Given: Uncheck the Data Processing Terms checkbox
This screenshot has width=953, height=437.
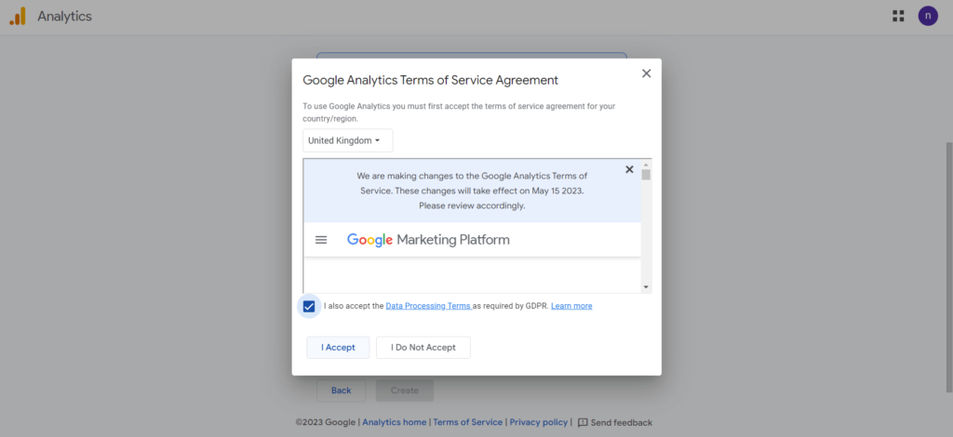Looking at the screenshot, I should tap(309, 306).
